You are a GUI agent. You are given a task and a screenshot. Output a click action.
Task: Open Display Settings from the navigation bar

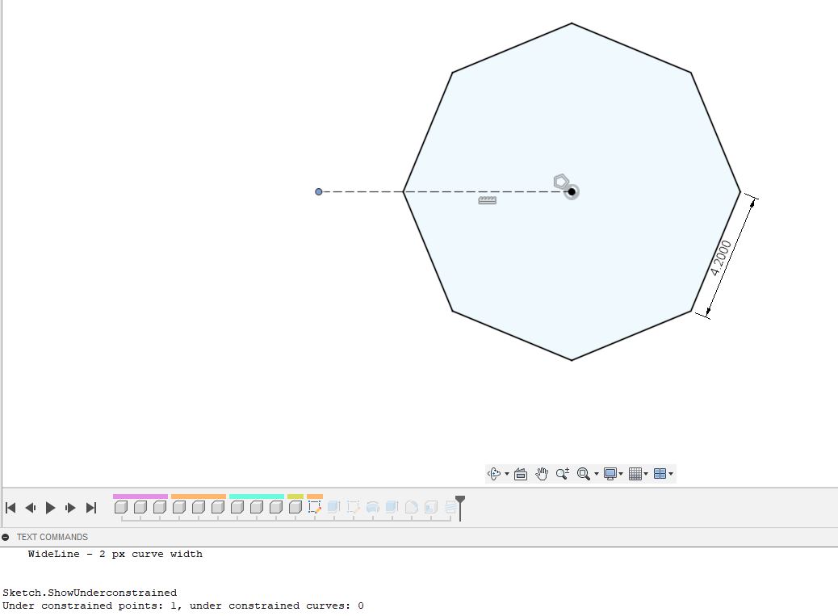(x=611, y=473)
